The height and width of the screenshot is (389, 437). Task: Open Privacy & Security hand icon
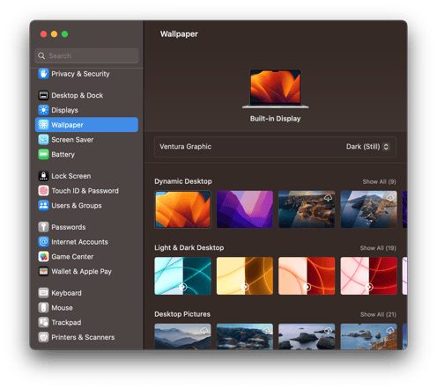[43, 74]
